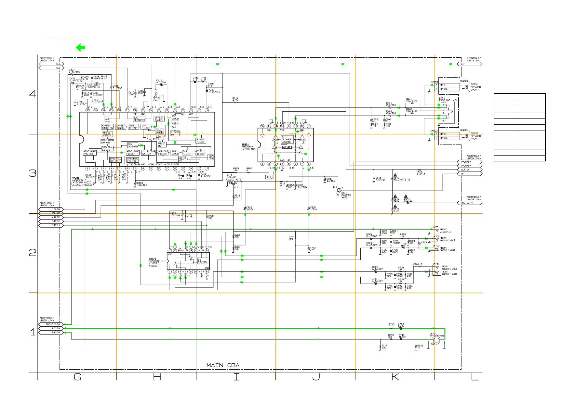Screen dimensions: 575x402
Task: Click the WIDE BAND FILTER block
Action: click(133, 153)
